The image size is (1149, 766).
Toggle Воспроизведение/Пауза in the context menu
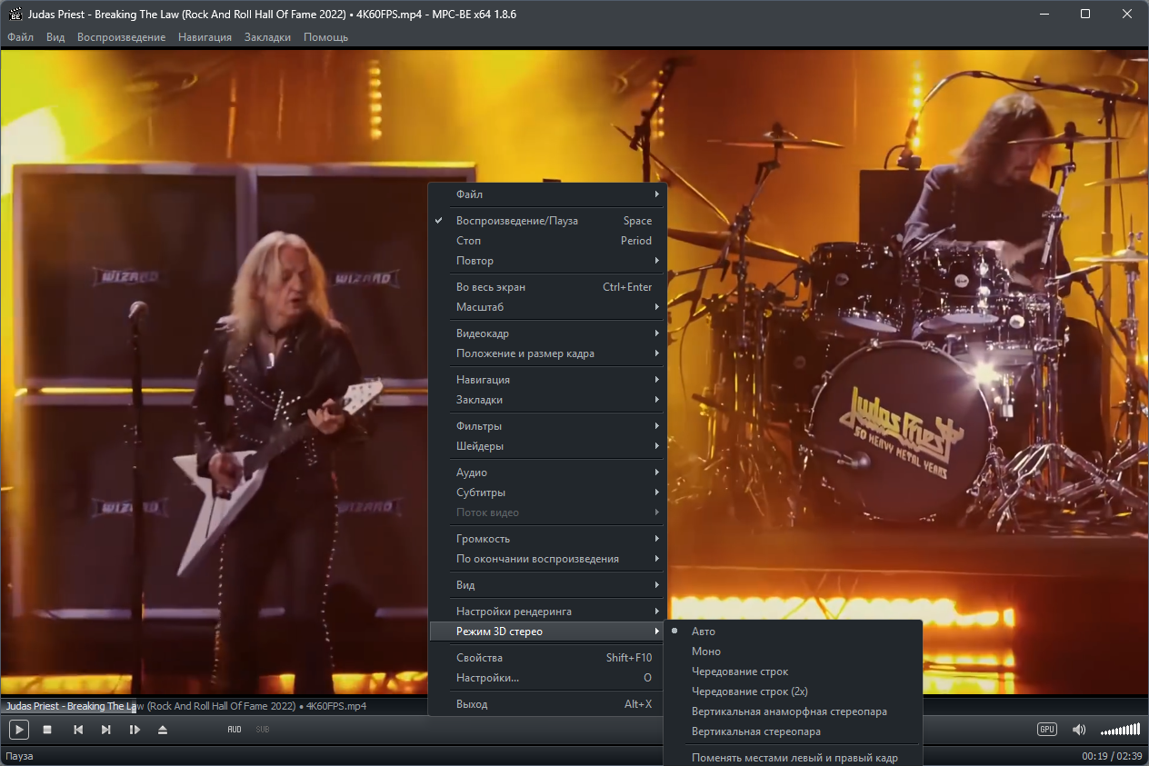click(x=548, y=221)
